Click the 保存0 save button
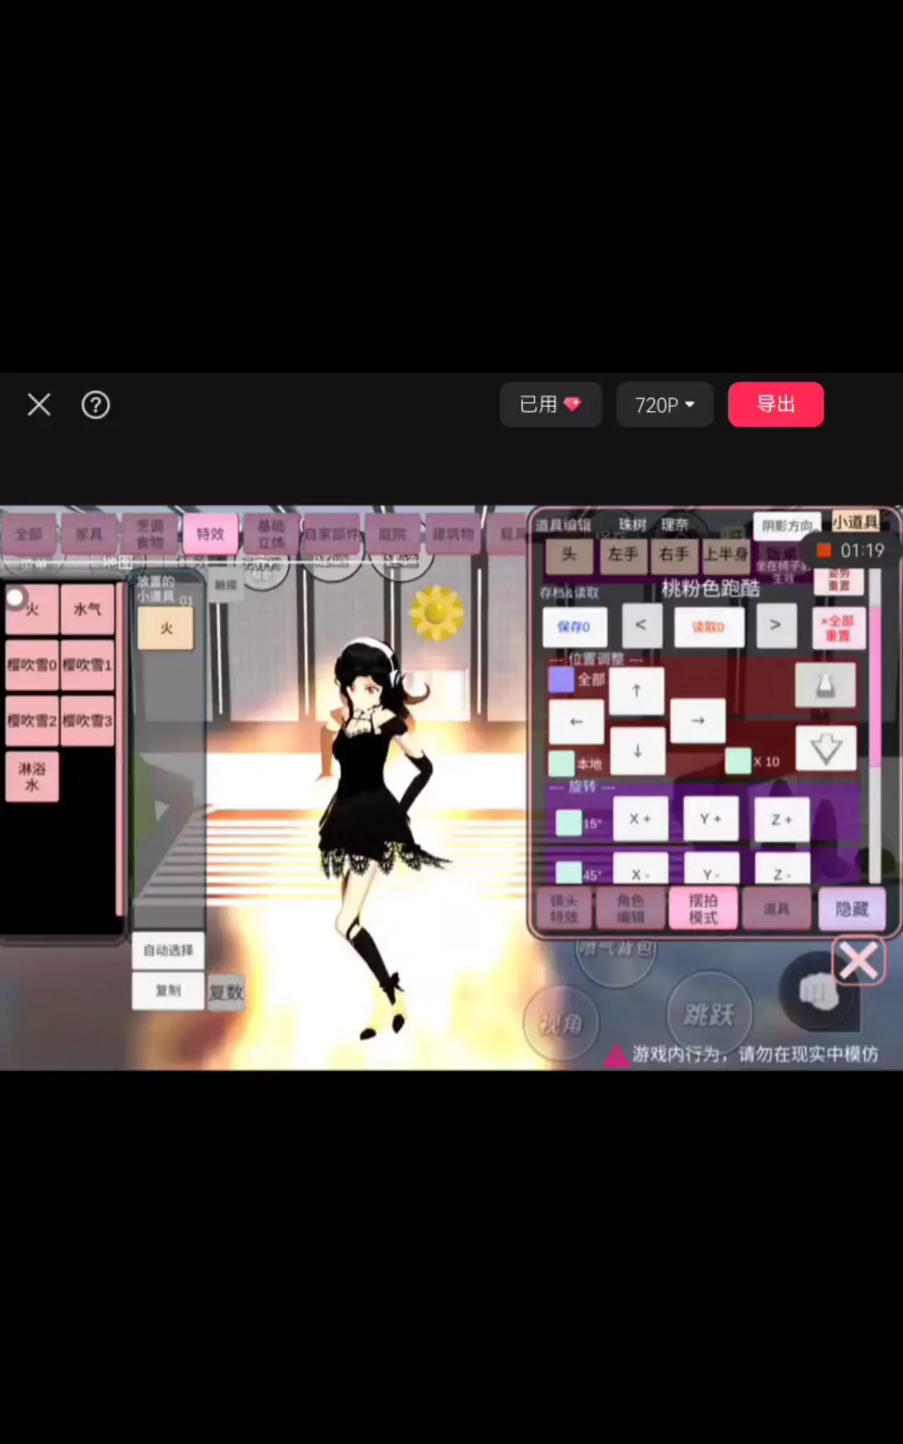The height and width of the screenshot is (1444, 903). (574, 627)
